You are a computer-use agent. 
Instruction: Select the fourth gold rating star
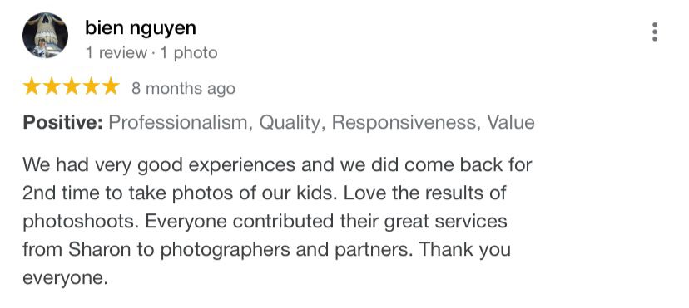click(x=91, y=86)
